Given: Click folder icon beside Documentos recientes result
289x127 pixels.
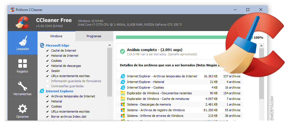Looking at the screenshot, I should 122,93.
